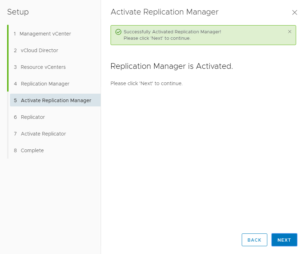Click the green success checkmark icon
Image resolution: width=305 pixels, height=254 pixels.
[118, 32]
